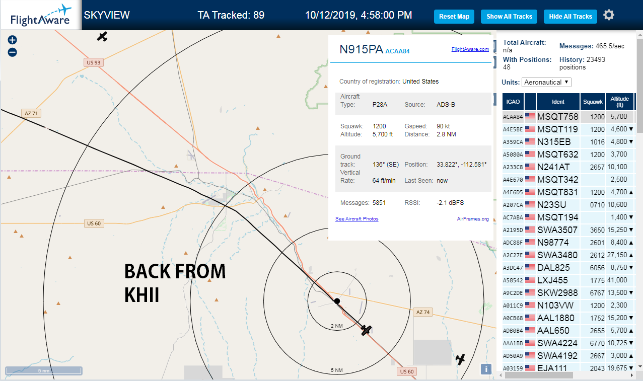Click Show All Tracks button

coord(509,17)
